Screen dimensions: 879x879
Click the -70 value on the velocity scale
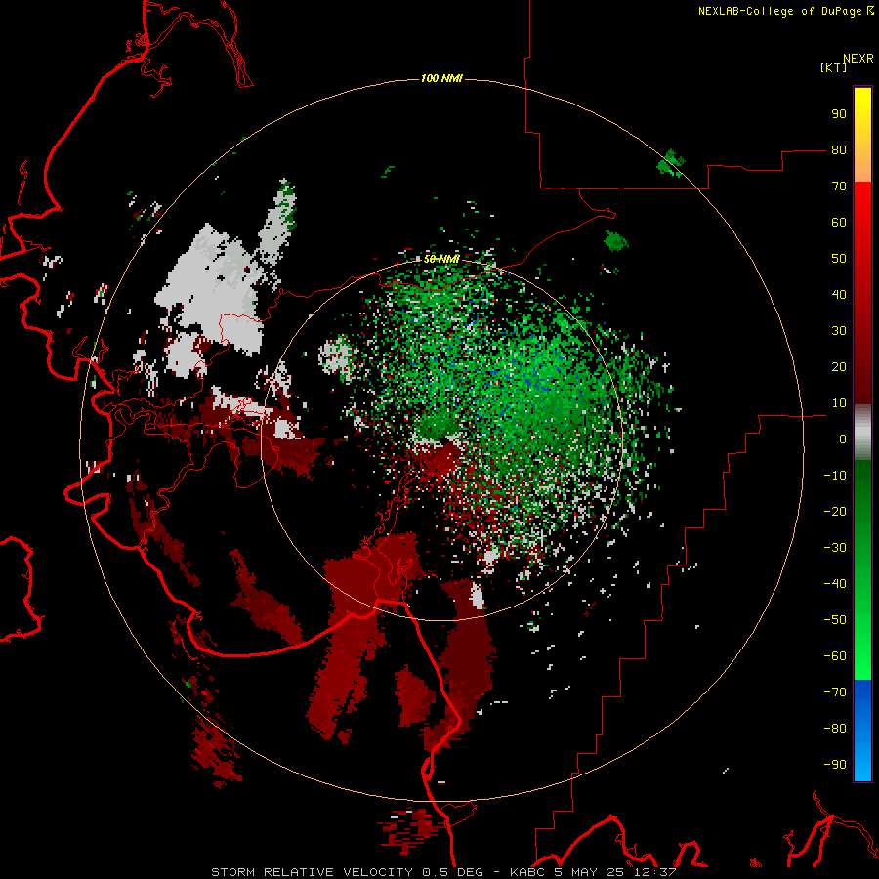(835, 692)
